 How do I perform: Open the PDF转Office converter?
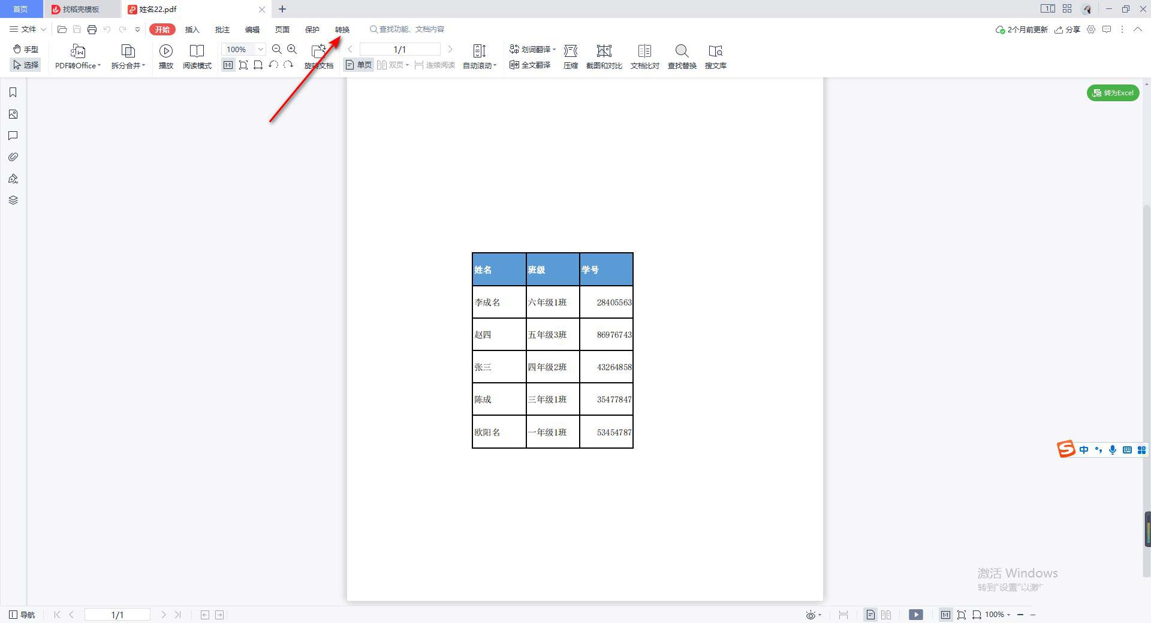point(78,57)
